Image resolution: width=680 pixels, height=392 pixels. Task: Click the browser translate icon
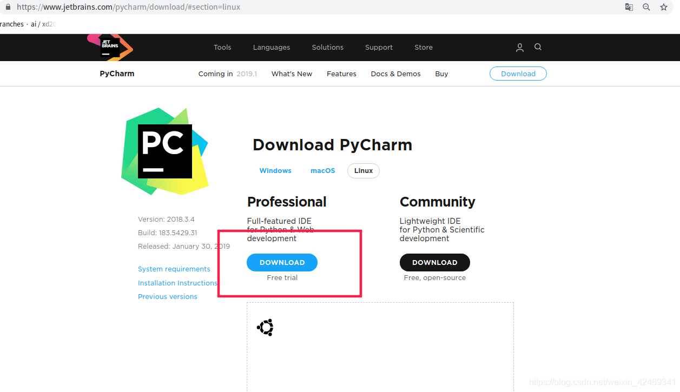pyautogui.click(x=629, y=7)
